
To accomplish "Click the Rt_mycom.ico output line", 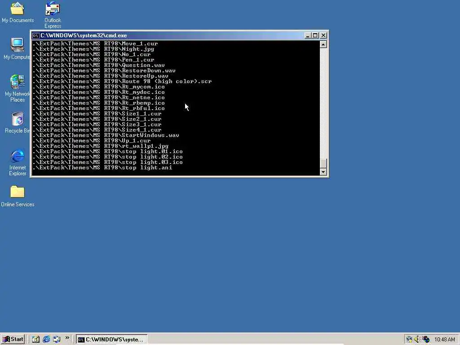I will point(99,87).
